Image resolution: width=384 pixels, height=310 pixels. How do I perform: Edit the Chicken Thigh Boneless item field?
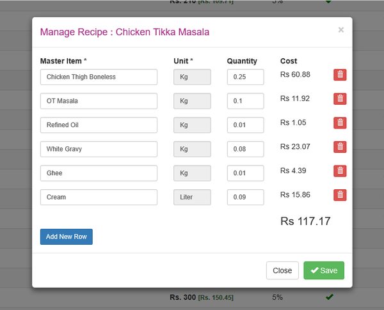click(x=99, y=77)
